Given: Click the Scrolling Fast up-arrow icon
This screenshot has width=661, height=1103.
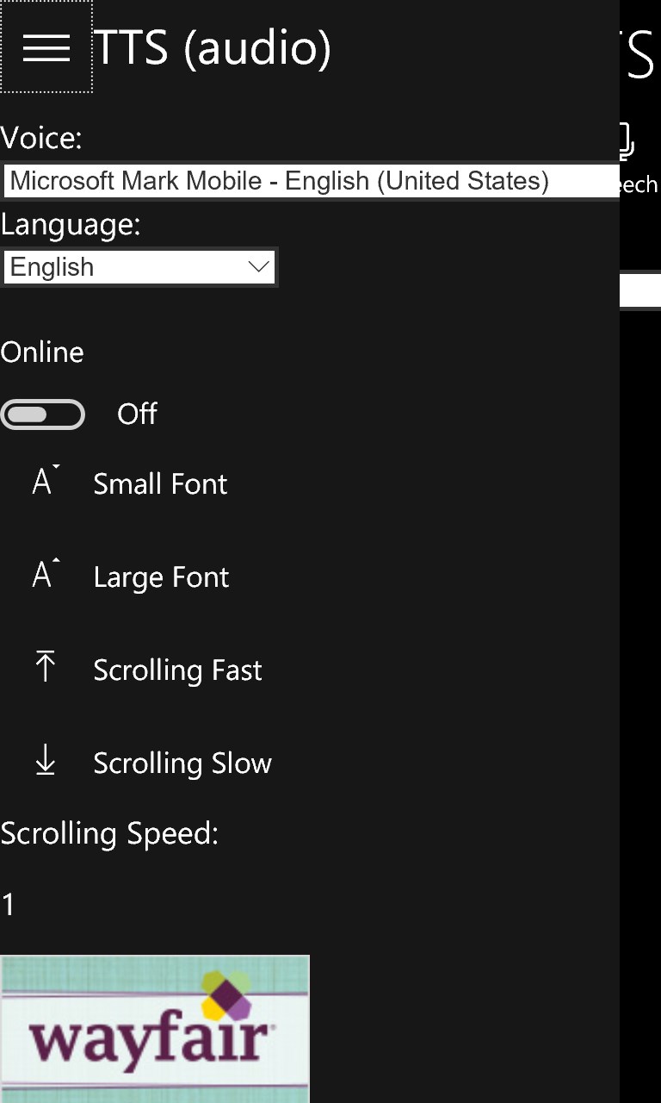Looking at the screenshot, I should click(x=46, y=667).
